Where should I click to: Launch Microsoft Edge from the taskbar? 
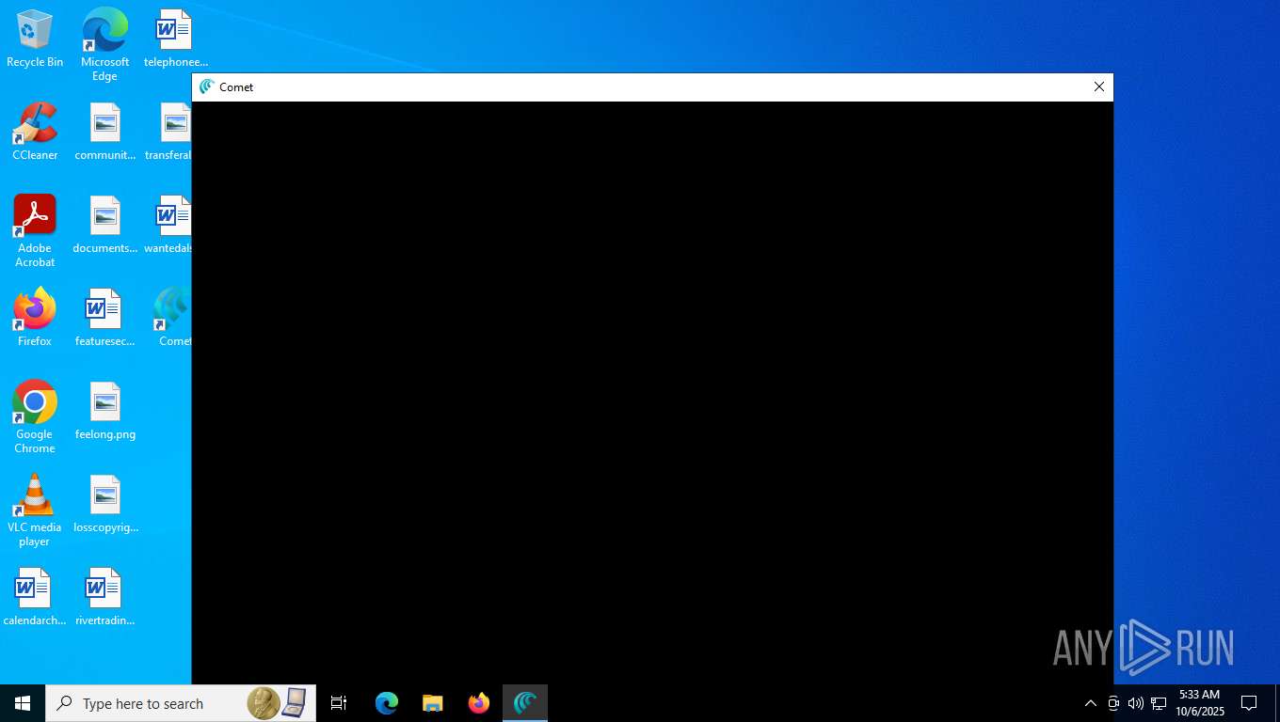click(387, 703)
